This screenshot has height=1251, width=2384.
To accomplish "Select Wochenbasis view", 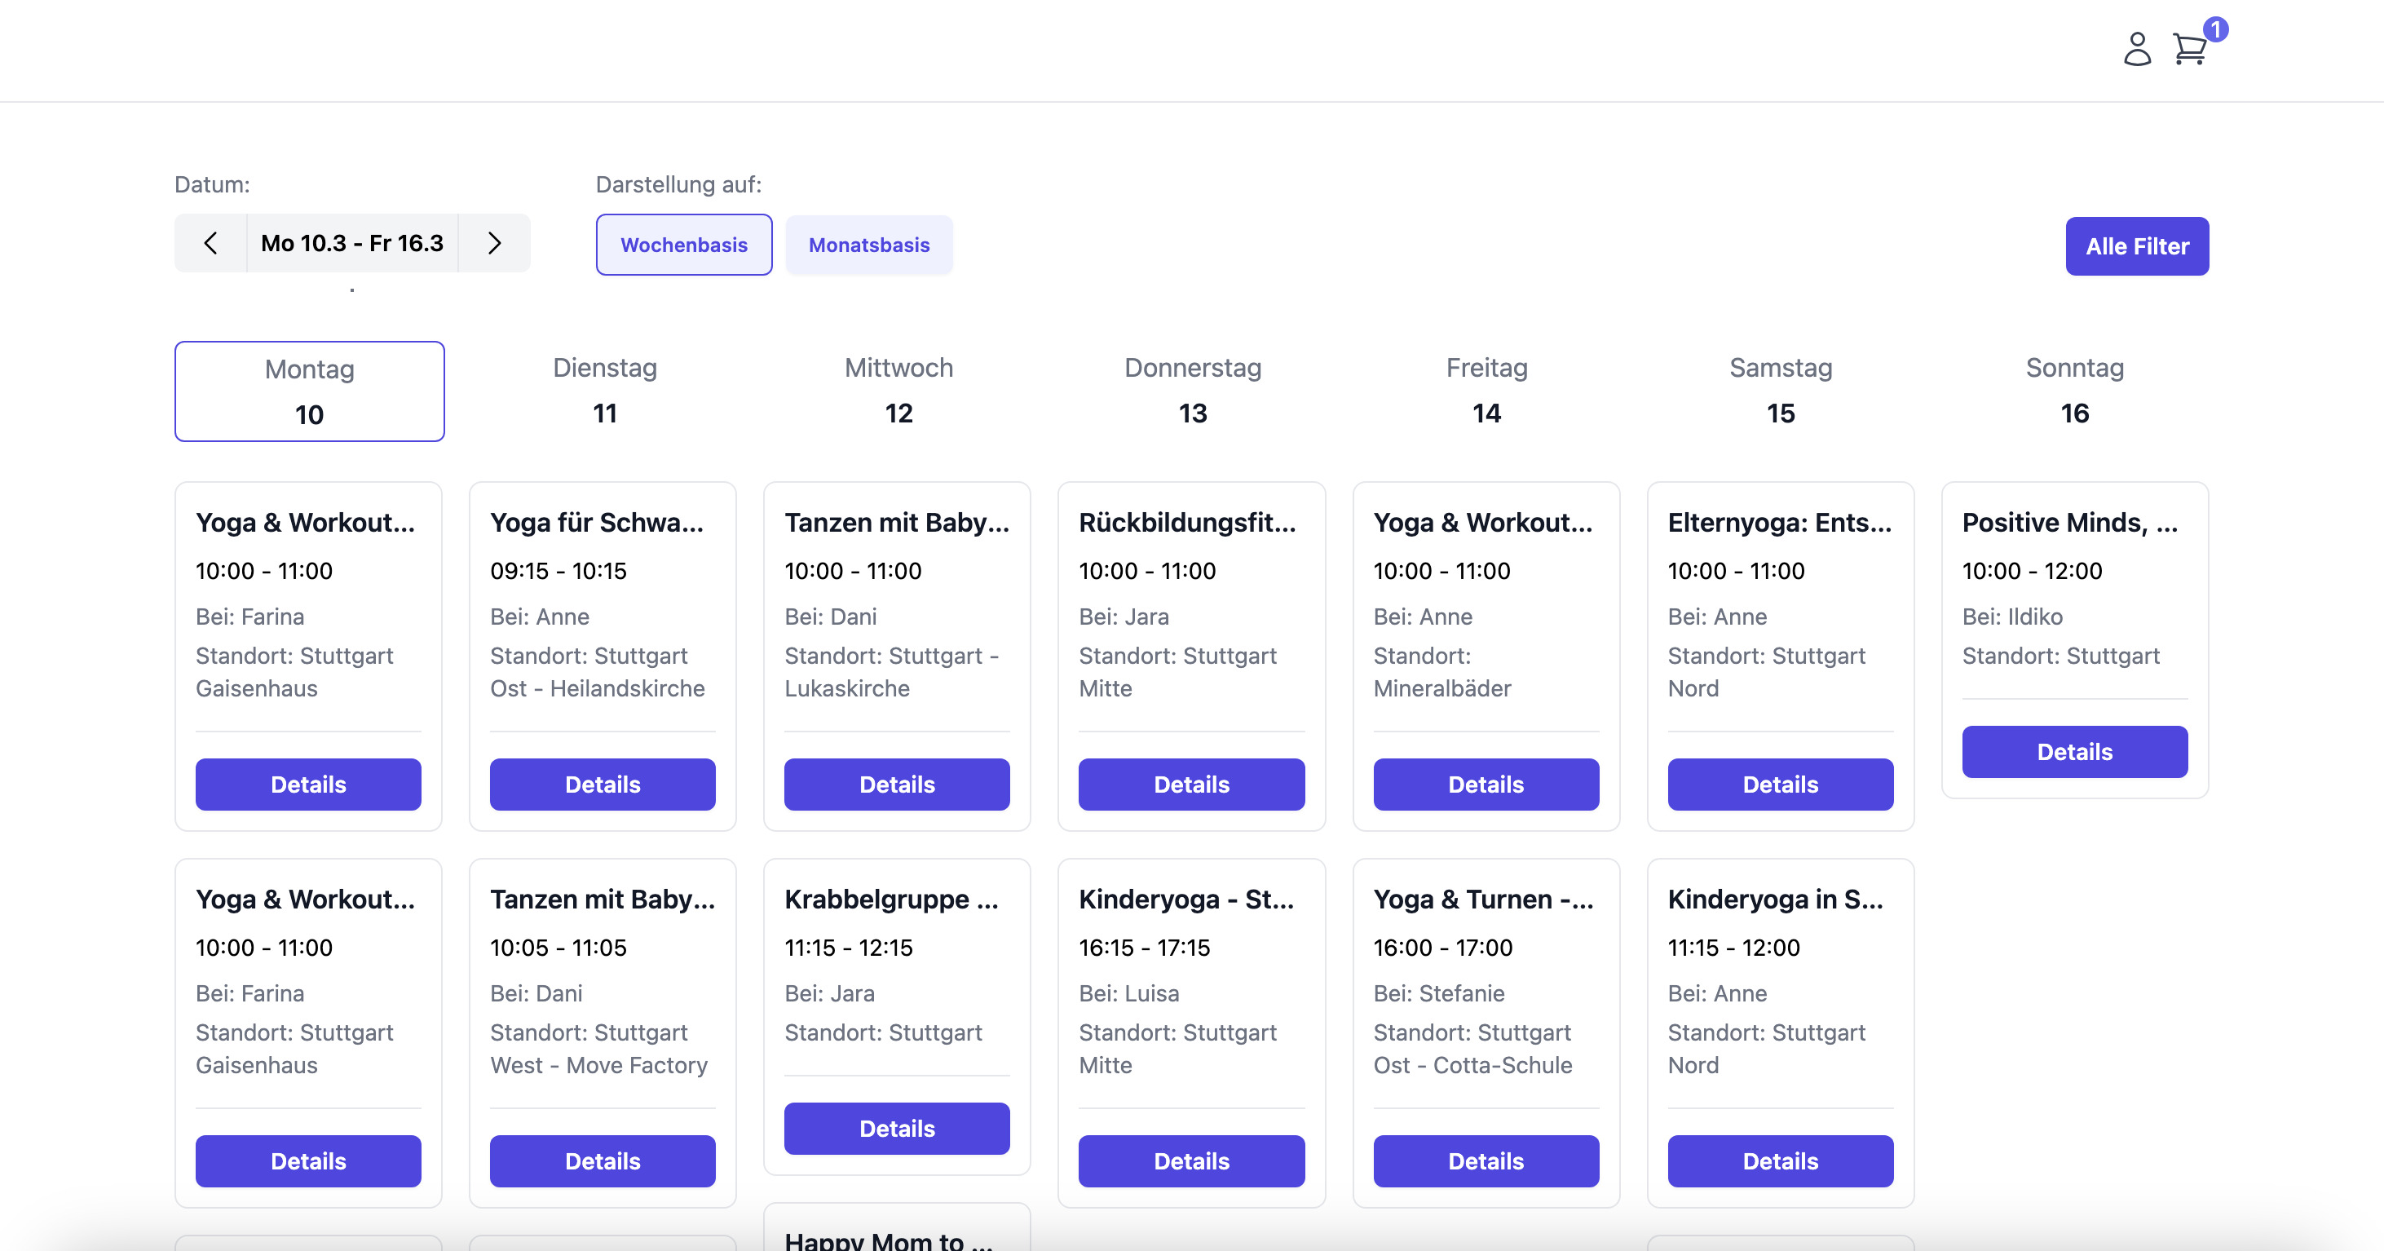I will (x=684, y=245).
